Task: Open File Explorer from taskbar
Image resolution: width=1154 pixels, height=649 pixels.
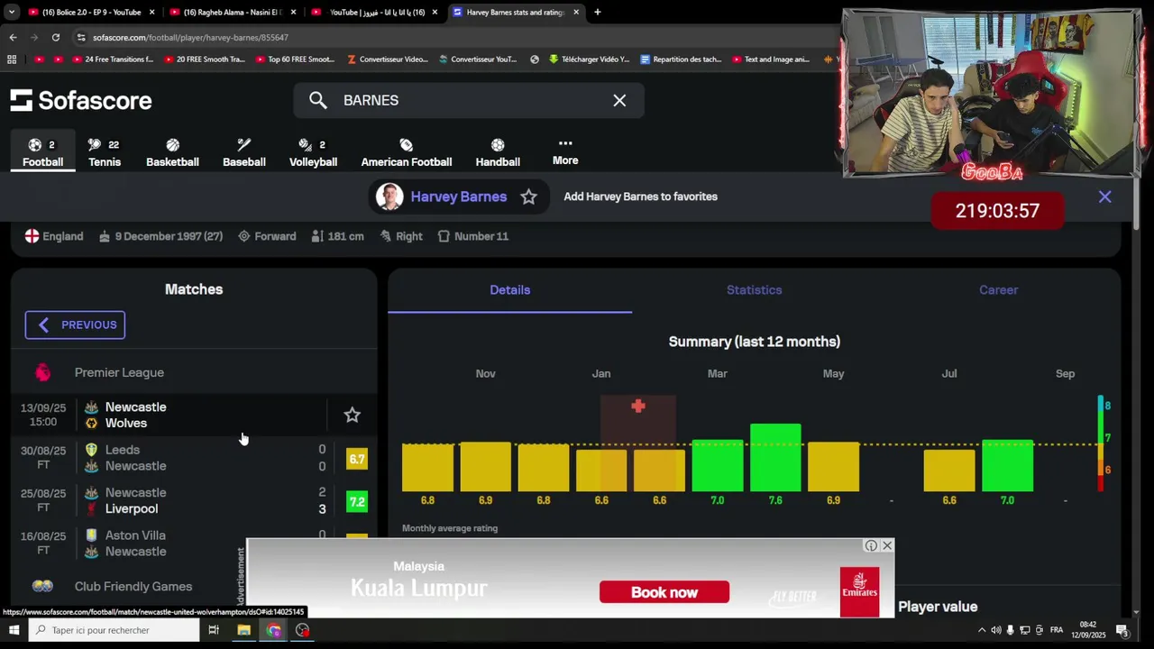Action: (243, 630)
